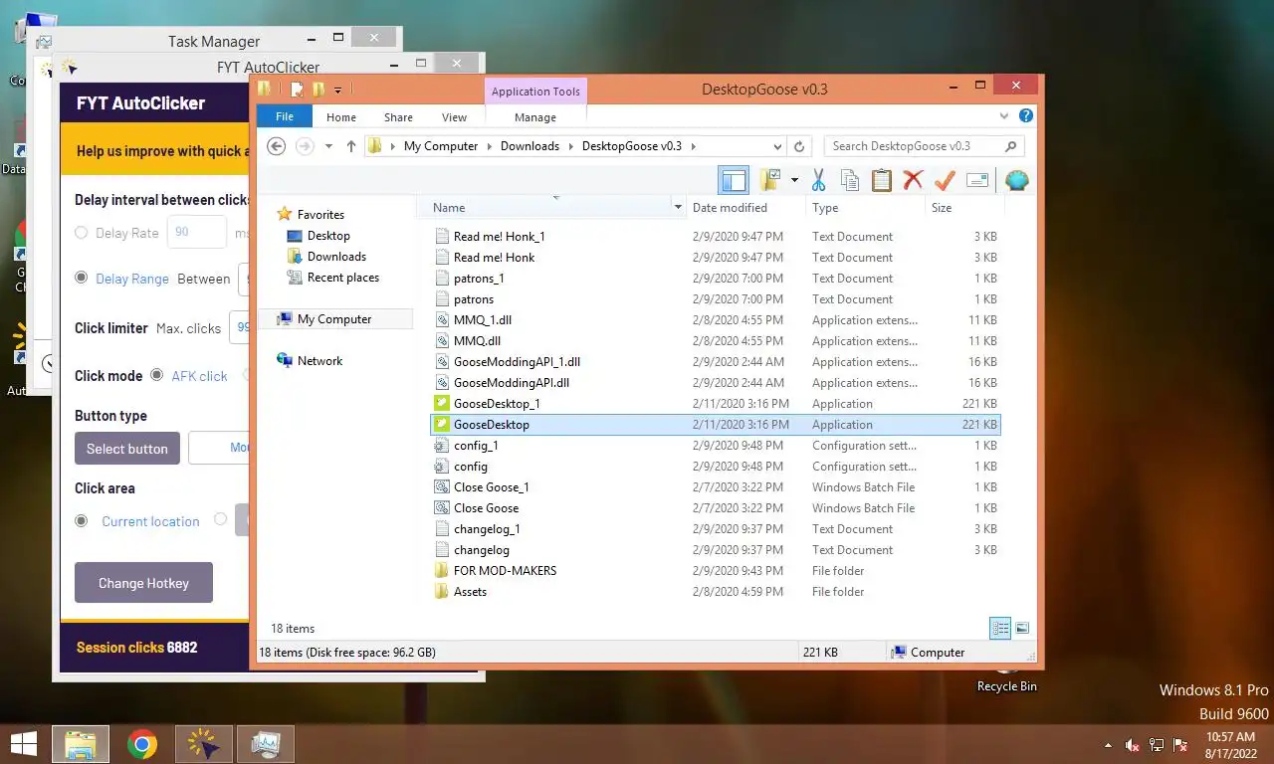Open File Explorer from the taskbar

click(x=81, y=743)
